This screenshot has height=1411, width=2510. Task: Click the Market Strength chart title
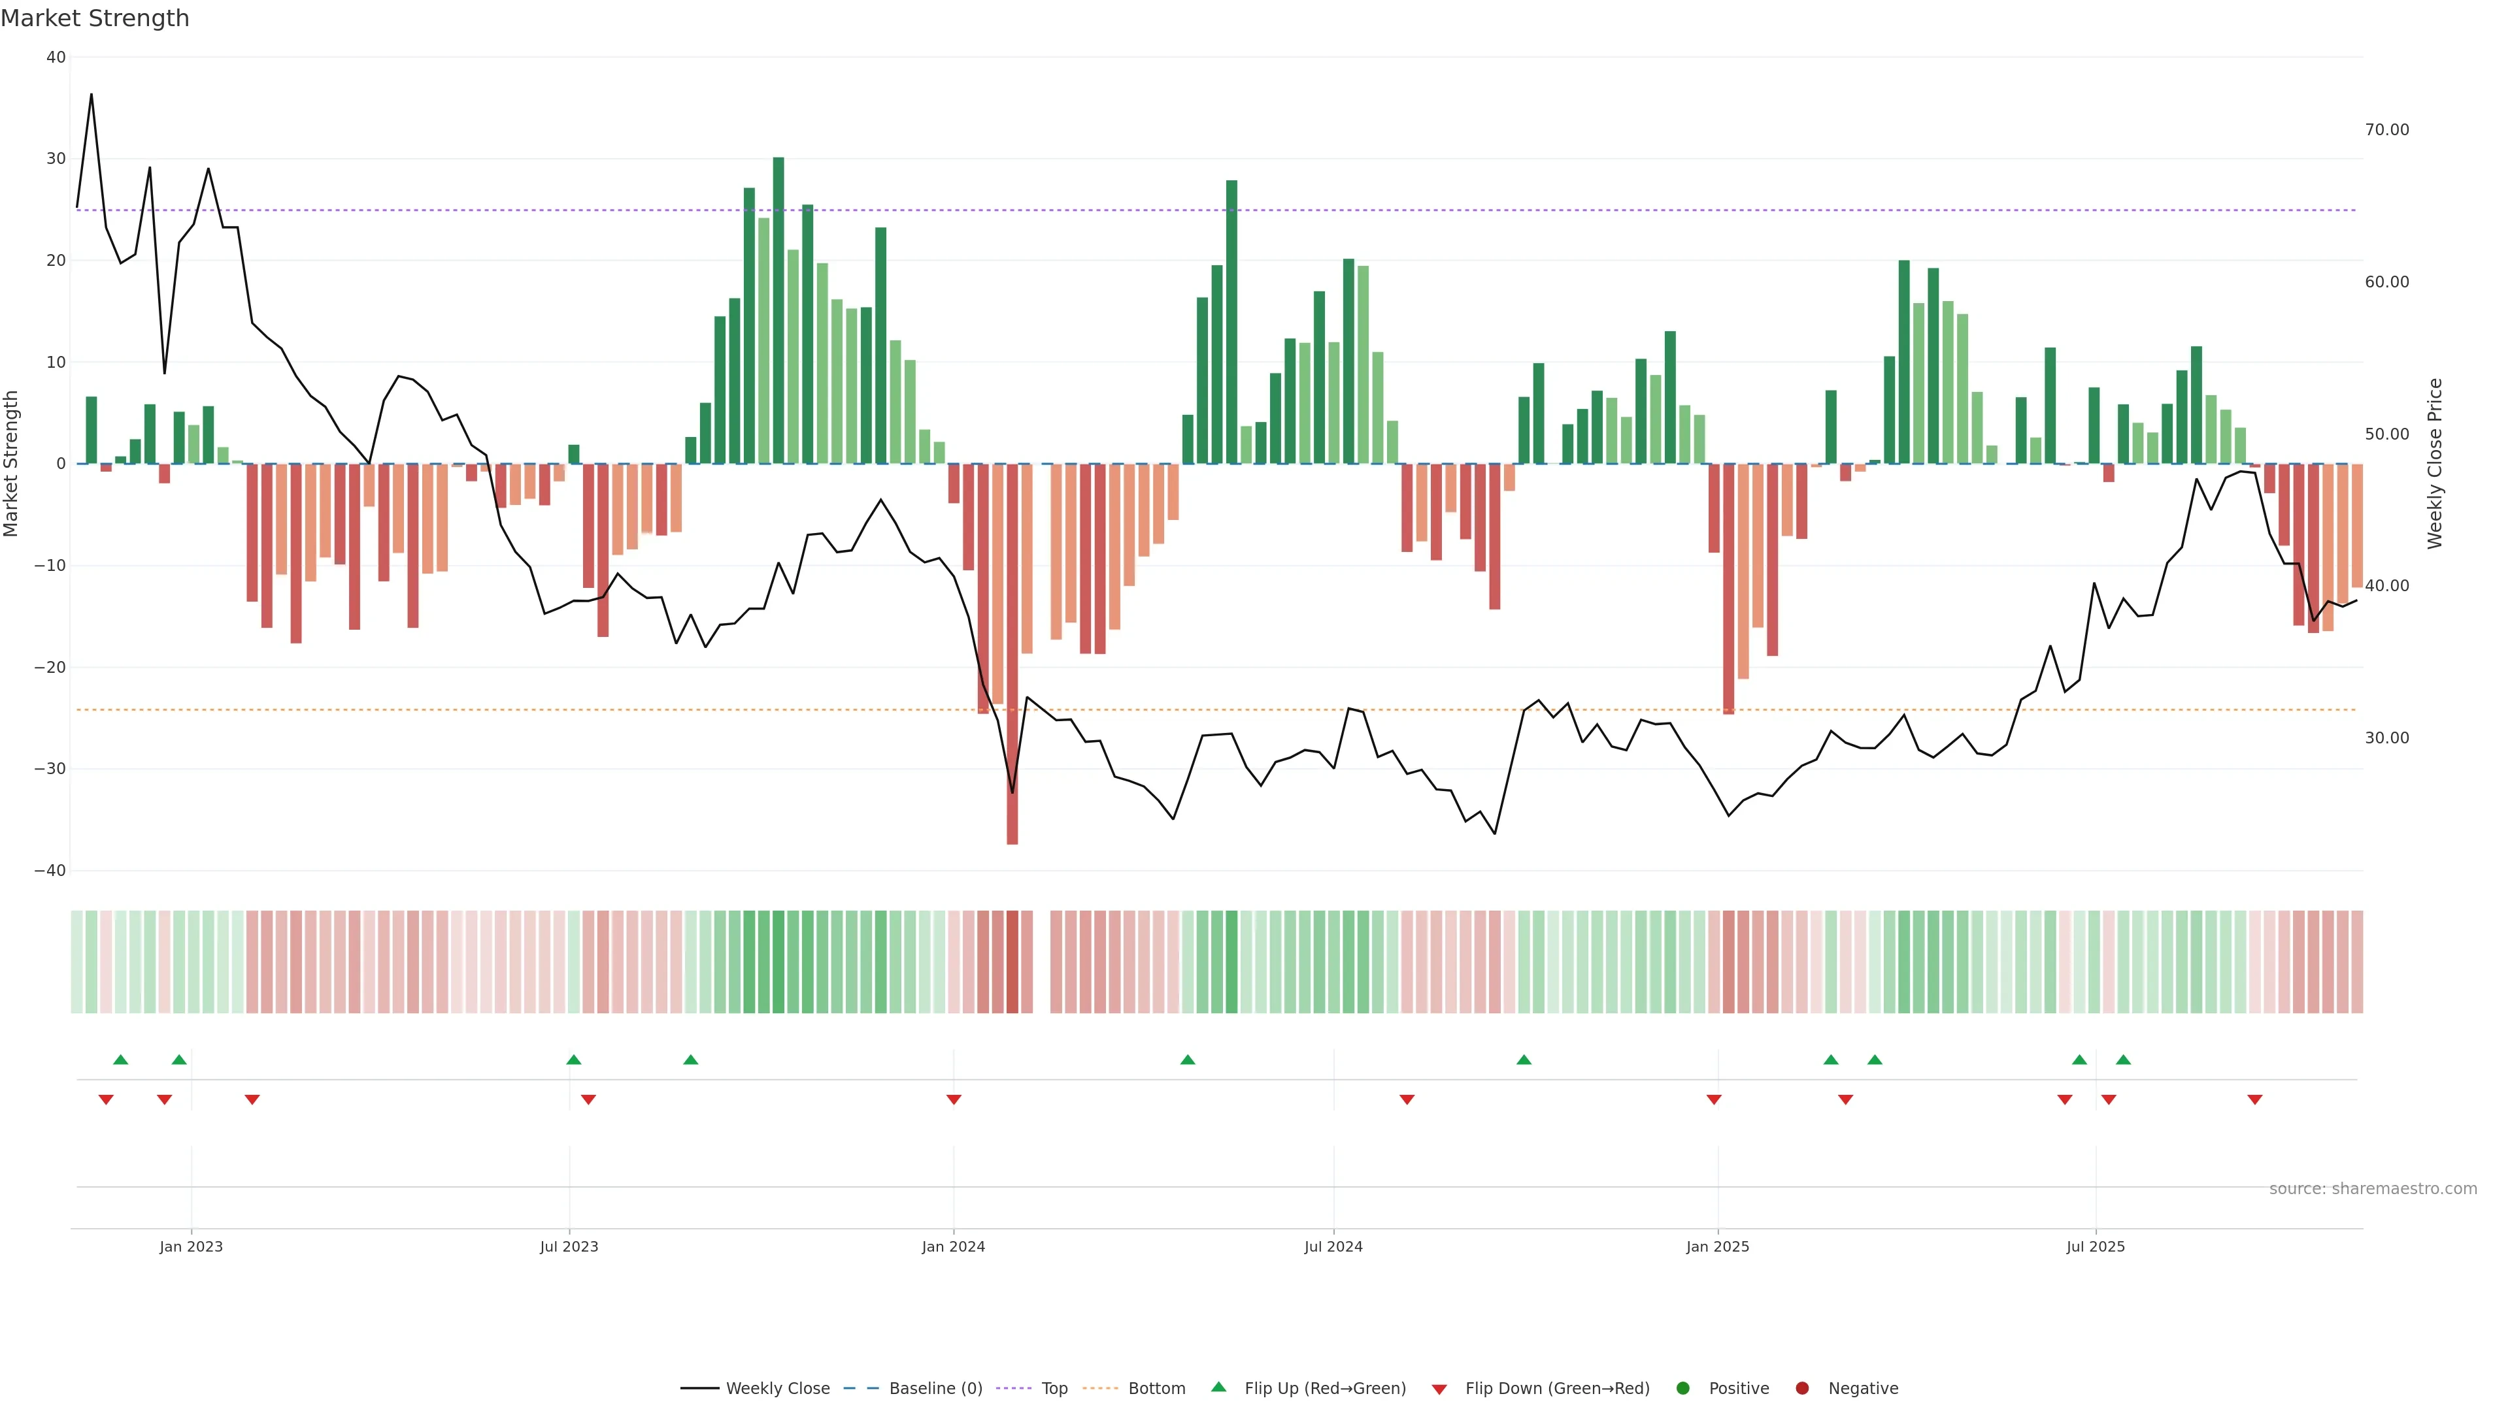point(95,18)
